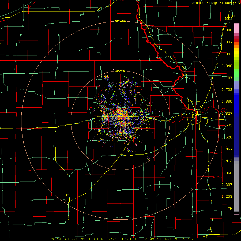Screen dimensions: 241x241
Task: Pick the red swatch near 0.947
Action: pyautogui.click(x=236, y=40)
